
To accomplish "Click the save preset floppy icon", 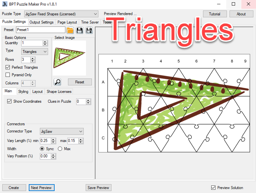I will click(x=79, y=30).
